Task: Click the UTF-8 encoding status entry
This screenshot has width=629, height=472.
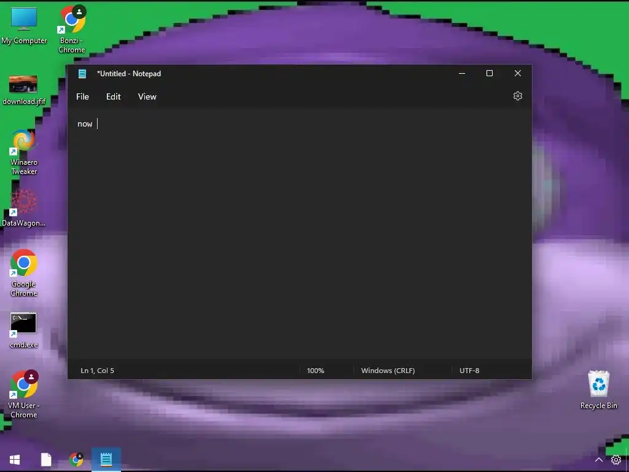Action: click(469, 371)
